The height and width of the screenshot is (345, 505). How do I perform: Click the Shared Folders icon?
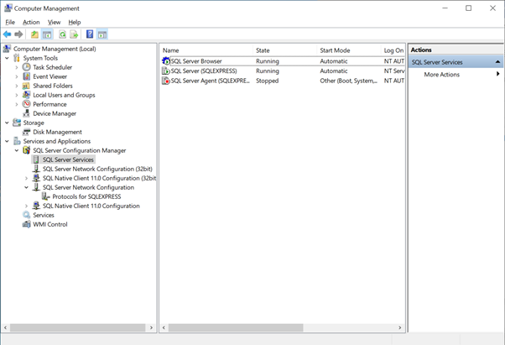coord(26,86)
